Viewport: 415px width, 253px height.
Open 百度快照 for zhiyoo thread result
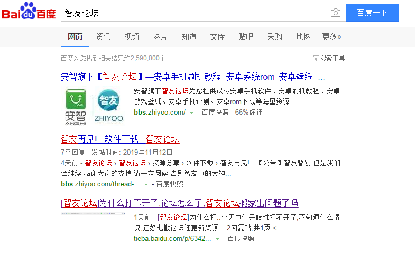169,184
